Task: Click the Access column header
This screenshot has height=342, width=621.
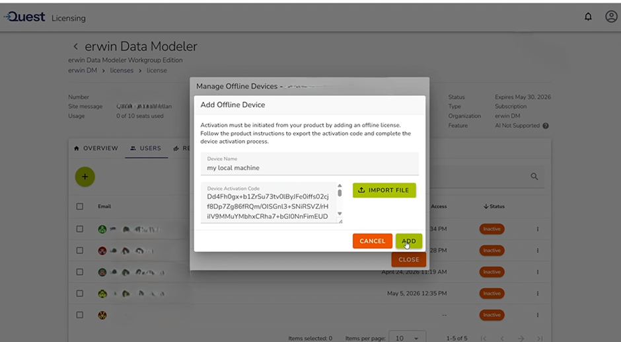Action: pos(439,206)
